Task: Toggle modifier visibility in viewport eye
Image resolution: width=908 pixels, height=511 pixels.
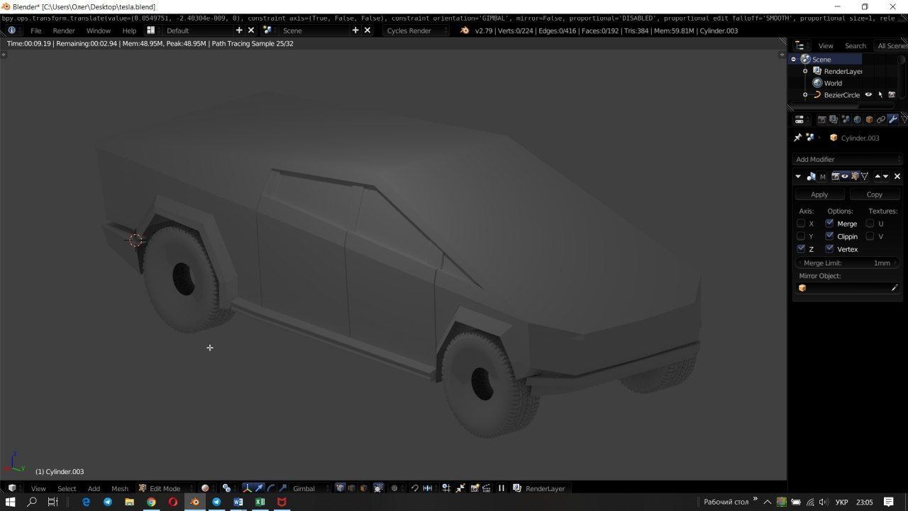Action: 844,176
